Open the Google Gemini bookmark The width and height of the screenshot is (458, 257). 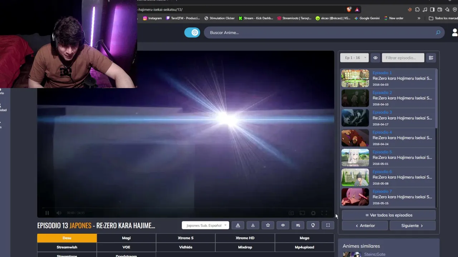click(x=367, y=18)
